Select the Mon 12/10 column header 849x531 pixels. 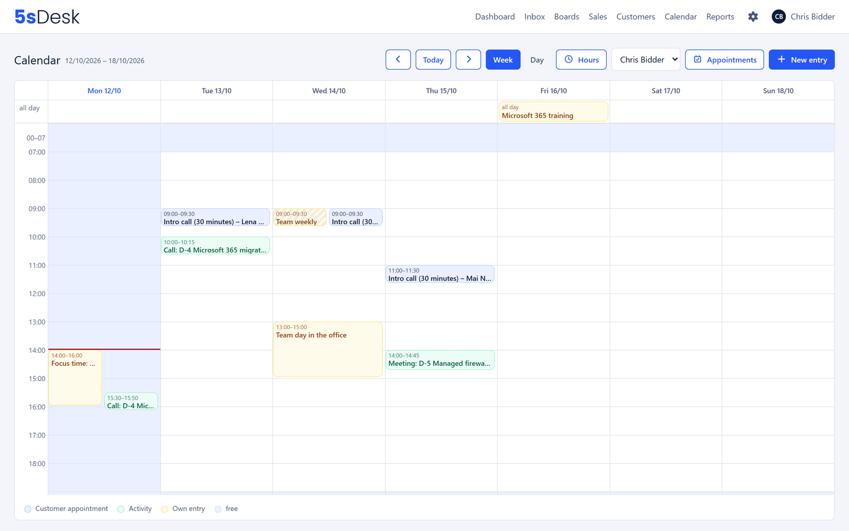[x=104, y=91]
